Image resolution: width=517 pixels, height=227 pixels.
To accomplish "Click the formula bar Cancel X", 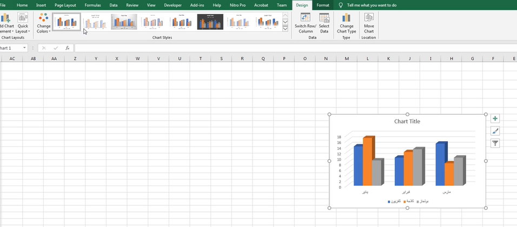I will click(x=44, y=48).
